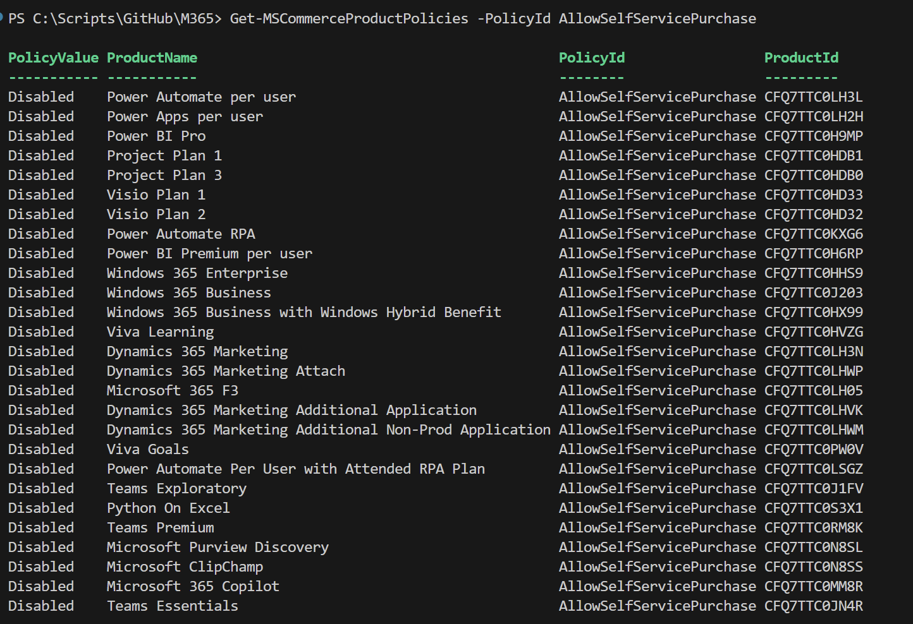This screenshot has height=624, width=913.
Task: Click the Visio Plan 2 entry
Action: 156,215
